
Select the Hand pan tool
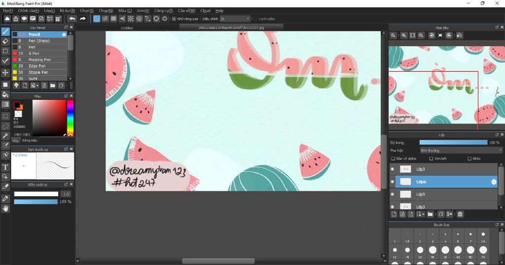pos(5,209)
